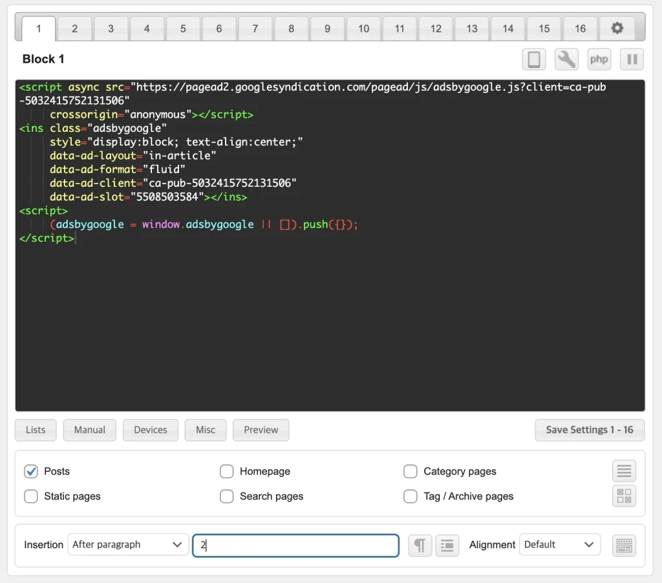
Task: Switch to block tab 2
Action: pyautogui.click(x=75, y=28)
